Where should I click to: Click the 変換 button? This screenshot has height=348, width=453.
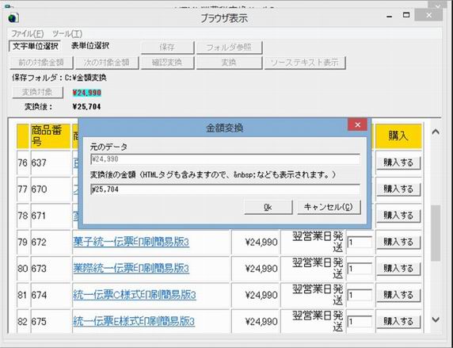tap(229, 63)
